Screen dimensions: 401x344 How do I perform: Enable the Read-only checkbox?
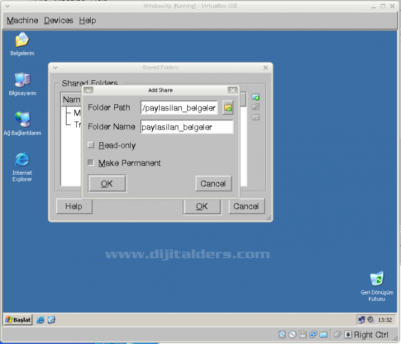click(91, 145)
